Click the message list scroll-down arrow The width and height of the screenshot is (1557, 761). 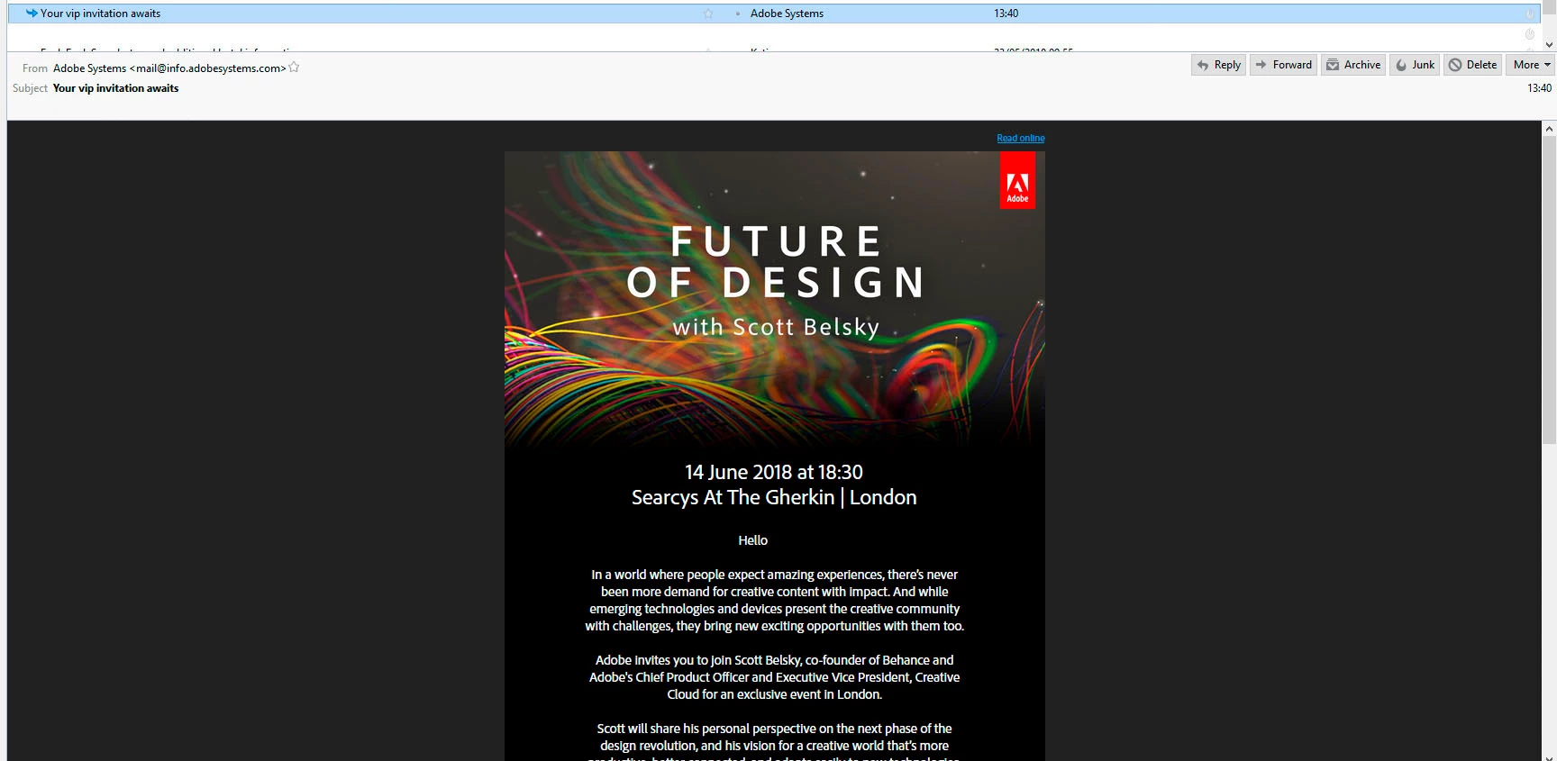click(x=1549, y=44)
